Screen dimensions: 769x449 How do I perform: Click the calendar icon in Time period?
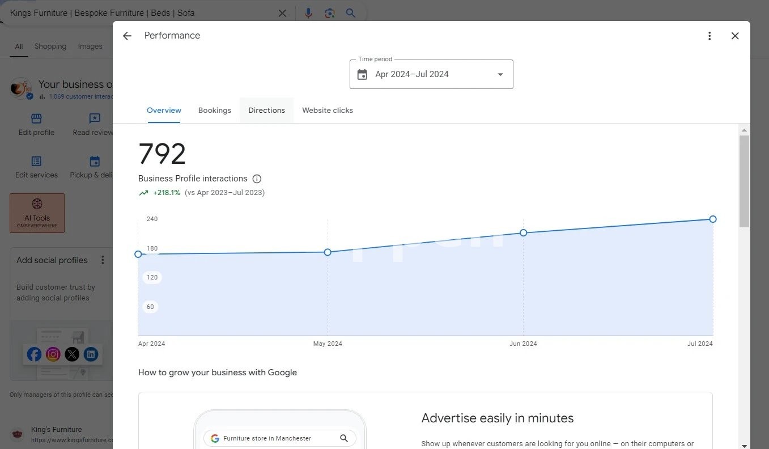(x=362, y=74)
